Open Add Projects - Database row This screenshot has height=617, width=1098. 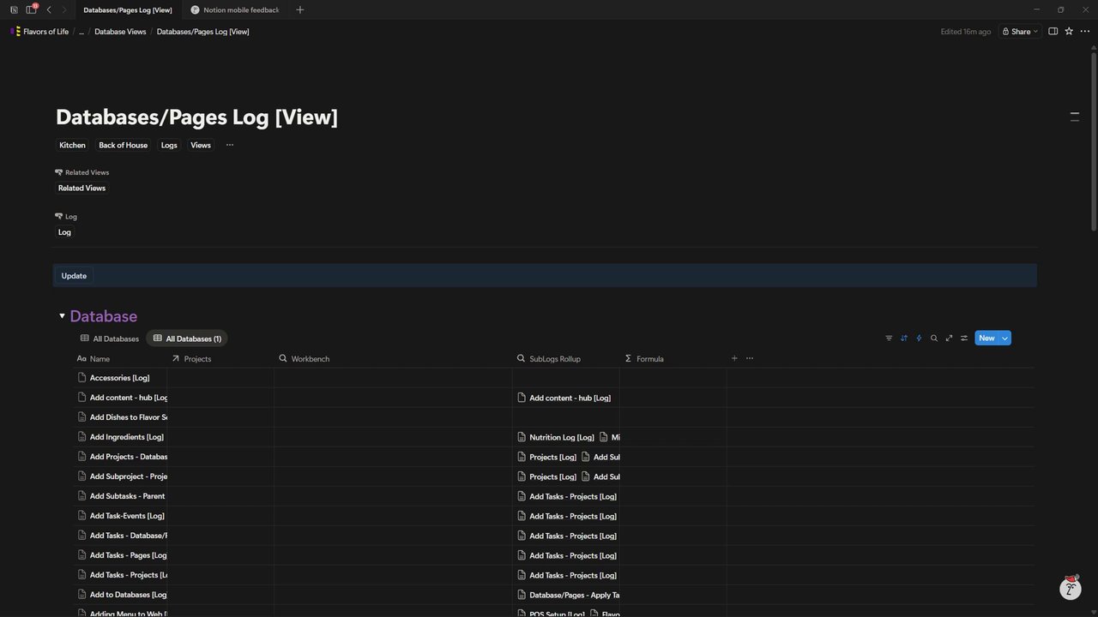(x=129, y=457)
